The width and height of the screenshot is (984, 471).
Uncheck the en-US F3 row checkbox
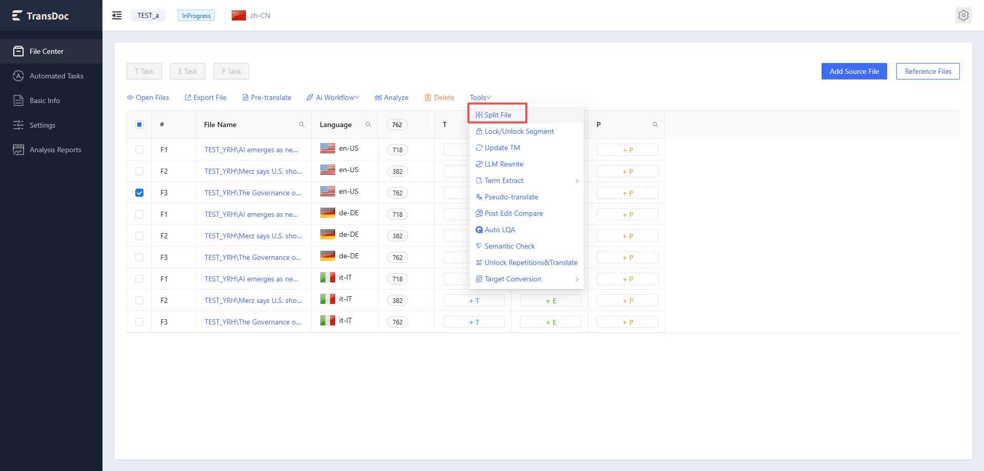(x=139, y=193)
